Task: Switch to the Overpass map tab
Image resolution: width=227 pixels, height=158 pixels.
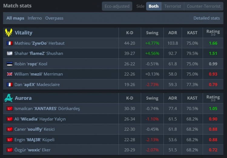Action: tap(54, 18)
